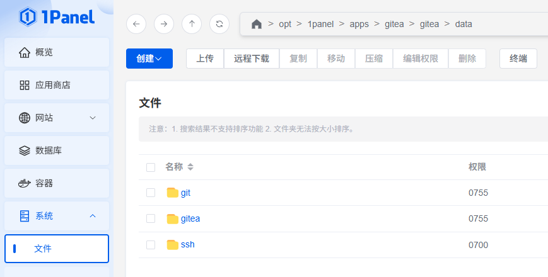Click the git folder icon
The height and width of the screenshot is (277, 548).
point(173,193)
